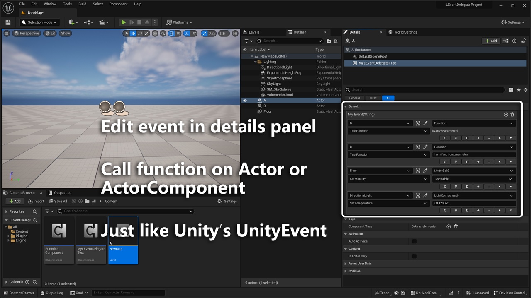This screenshot has width=531, height=298.
Task: Add a new collection with the plus icon
Action: click(x=27, y=282)
